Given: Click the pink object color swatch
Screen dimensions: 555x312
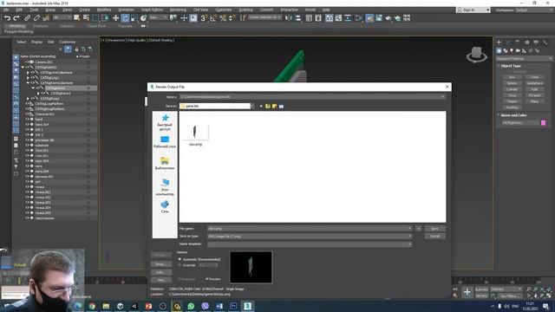Looking at the screenshot, I should [x=544, y=123].
